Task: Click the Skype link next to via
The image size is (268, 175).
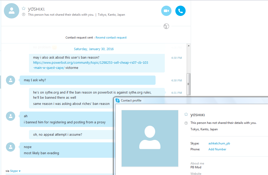Action: 14,171
